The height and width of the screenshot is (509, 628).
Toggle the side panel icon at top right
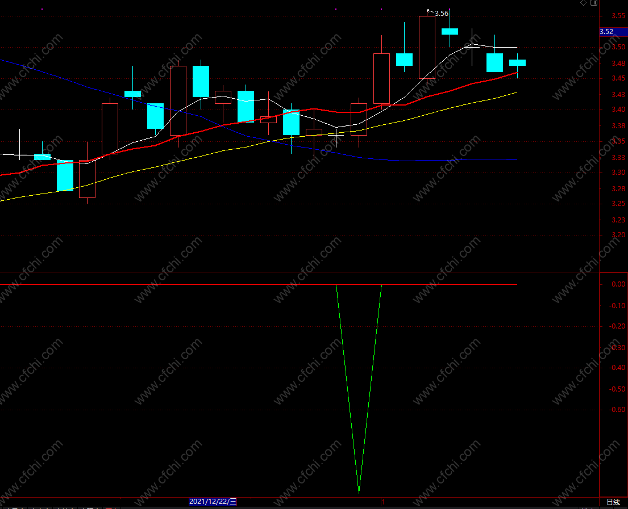tap(594, 3)
